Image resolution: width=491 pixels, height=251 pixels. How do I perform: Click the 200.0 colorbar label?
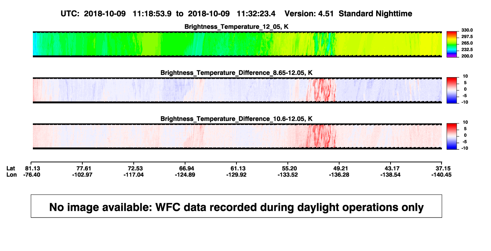467,56
